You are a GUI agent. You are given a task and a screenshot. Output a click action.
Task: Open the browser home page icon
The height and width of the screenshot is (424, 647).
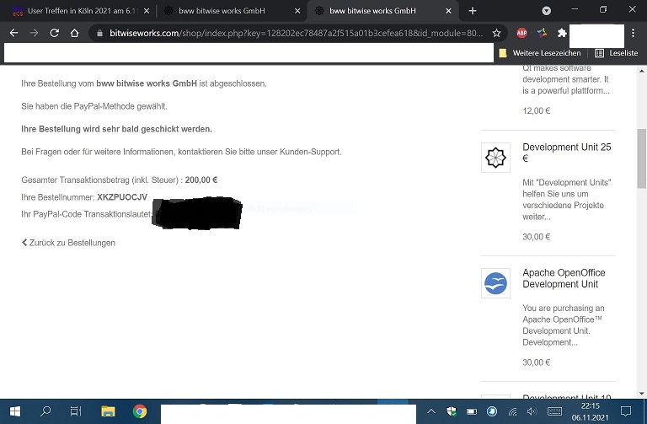pyautogui.click(x=74, y=33)
